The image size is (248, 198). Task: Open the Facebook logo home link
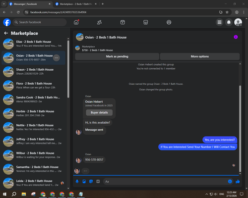point(7,22)
